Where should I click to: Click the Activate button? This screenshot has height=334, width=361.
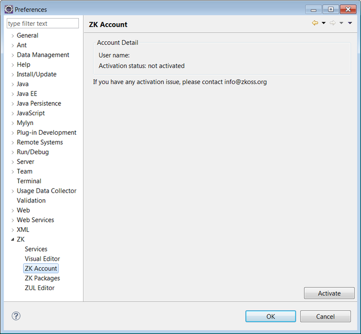click(x=329, y=293)
